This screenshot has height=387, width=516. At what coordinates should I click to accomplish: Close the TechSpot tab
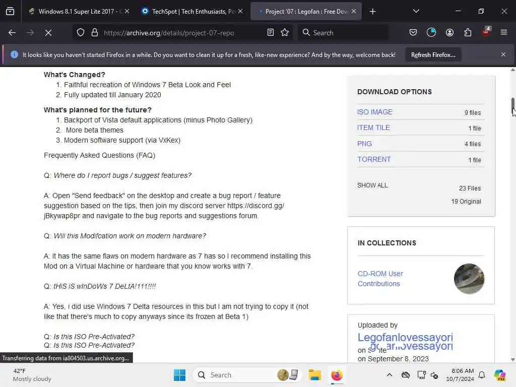tap(240, 11)
